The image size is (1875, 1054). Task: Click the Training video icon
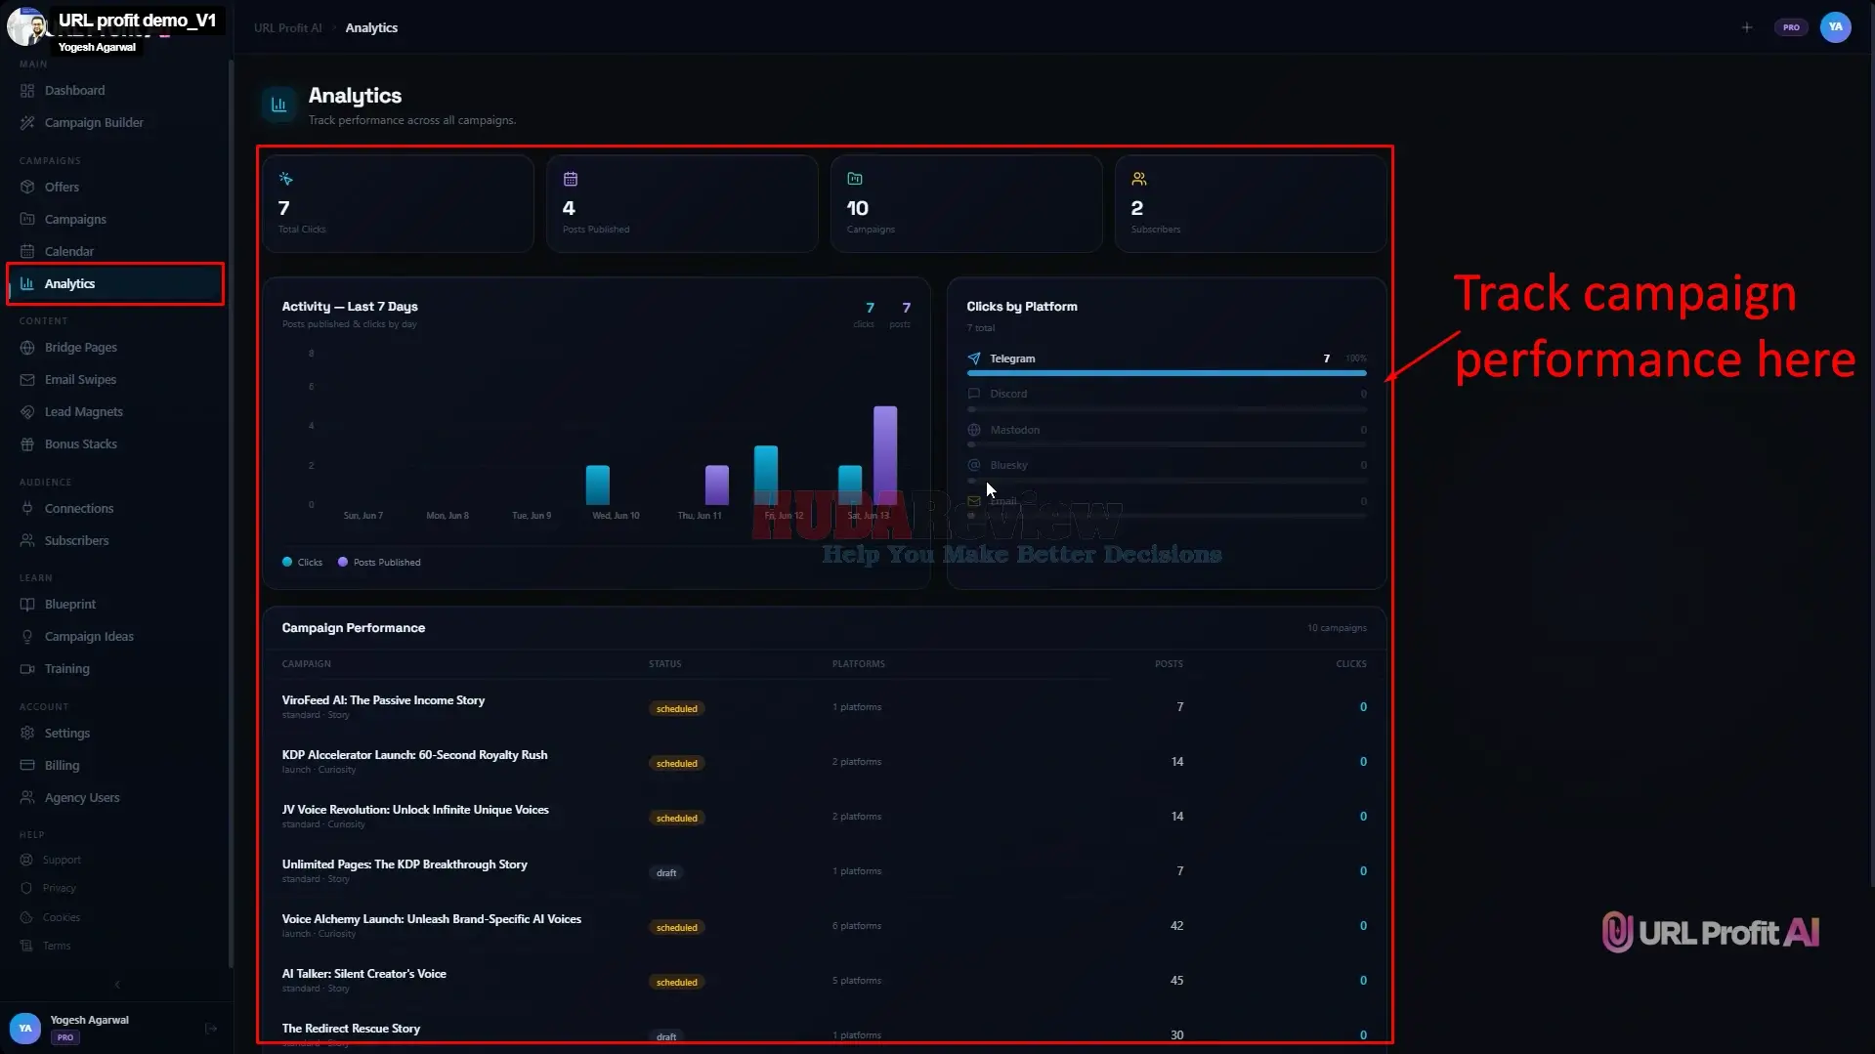(x=27, y=669)
